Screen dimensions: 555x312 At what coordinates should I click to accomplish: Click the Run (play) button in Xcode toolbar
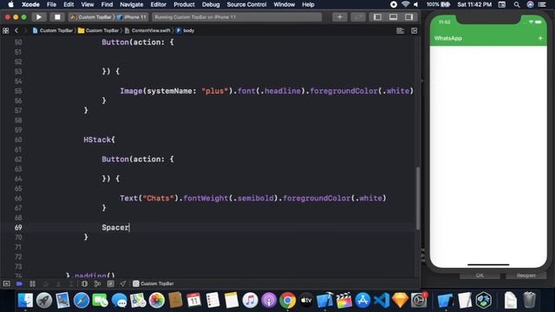39,17
